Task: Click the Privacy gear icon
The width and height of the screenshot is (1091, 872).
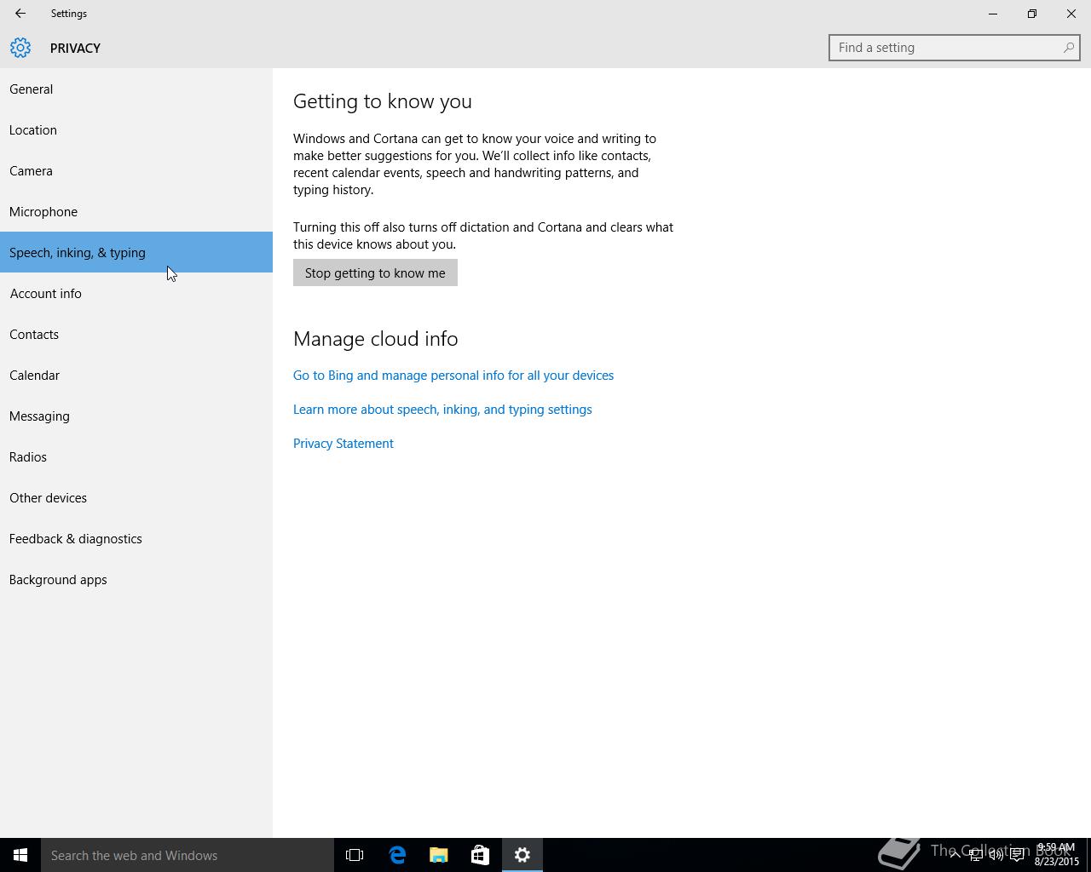Action: click(x=20, y=48)
